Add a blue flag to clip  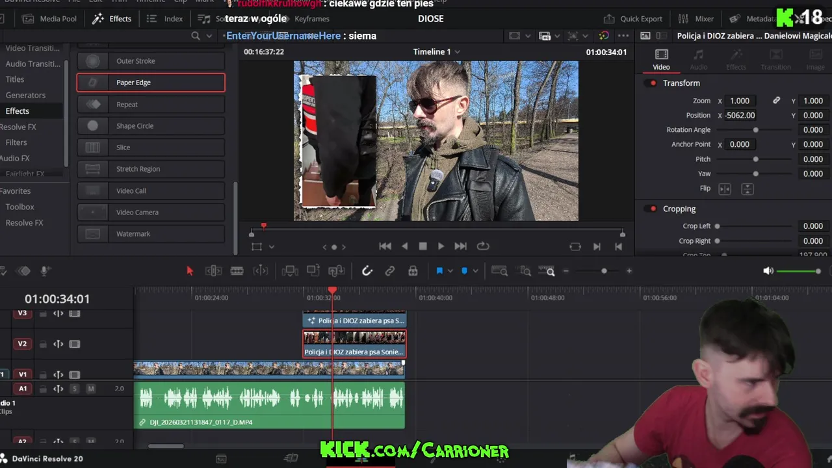(x=439, y=271)
